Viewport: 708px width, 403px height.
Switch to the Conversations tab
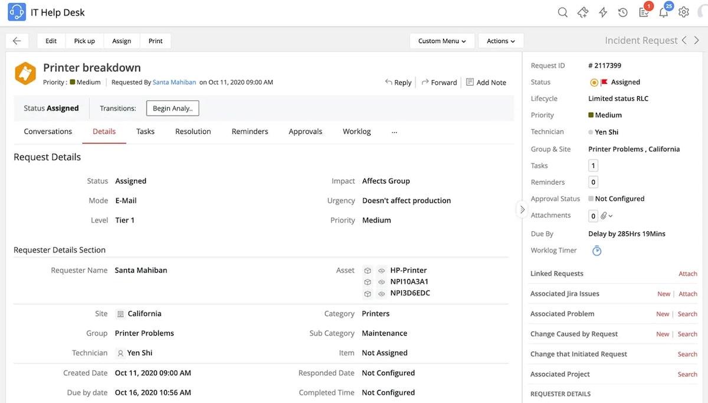48,132
